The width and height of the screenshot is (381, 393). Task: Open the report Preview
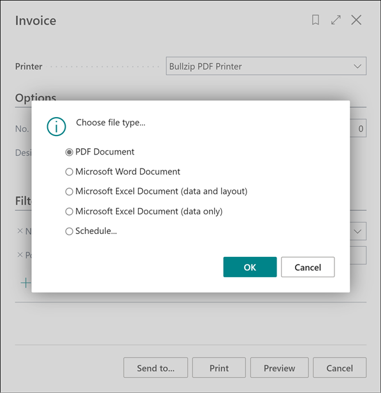[x=279, y=368]
